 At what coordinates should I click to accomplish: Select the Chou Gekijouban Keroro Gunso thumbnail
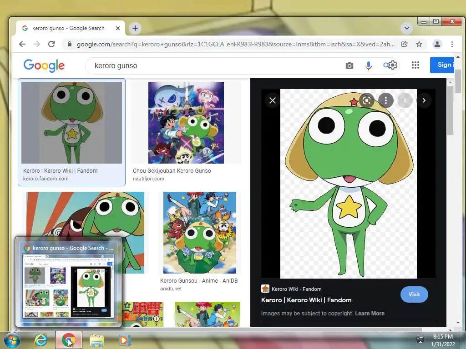point(186,123)
